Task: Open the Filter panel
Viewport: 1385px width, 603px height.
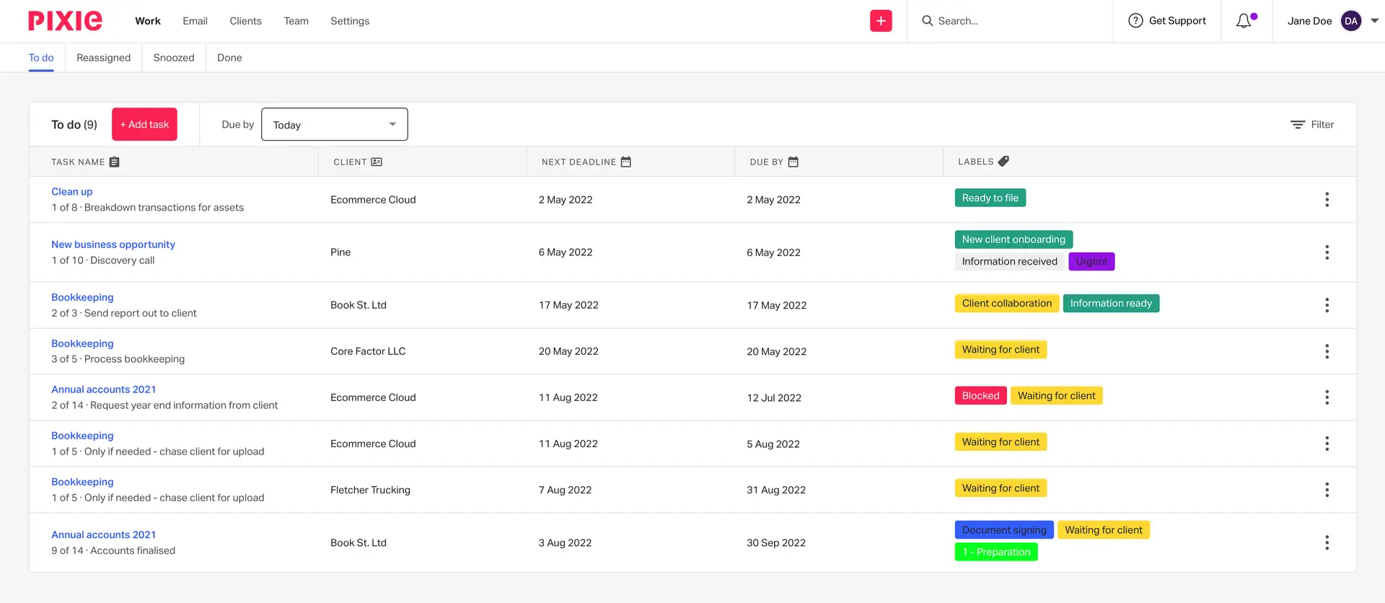Action: (x=1312, y=125)
